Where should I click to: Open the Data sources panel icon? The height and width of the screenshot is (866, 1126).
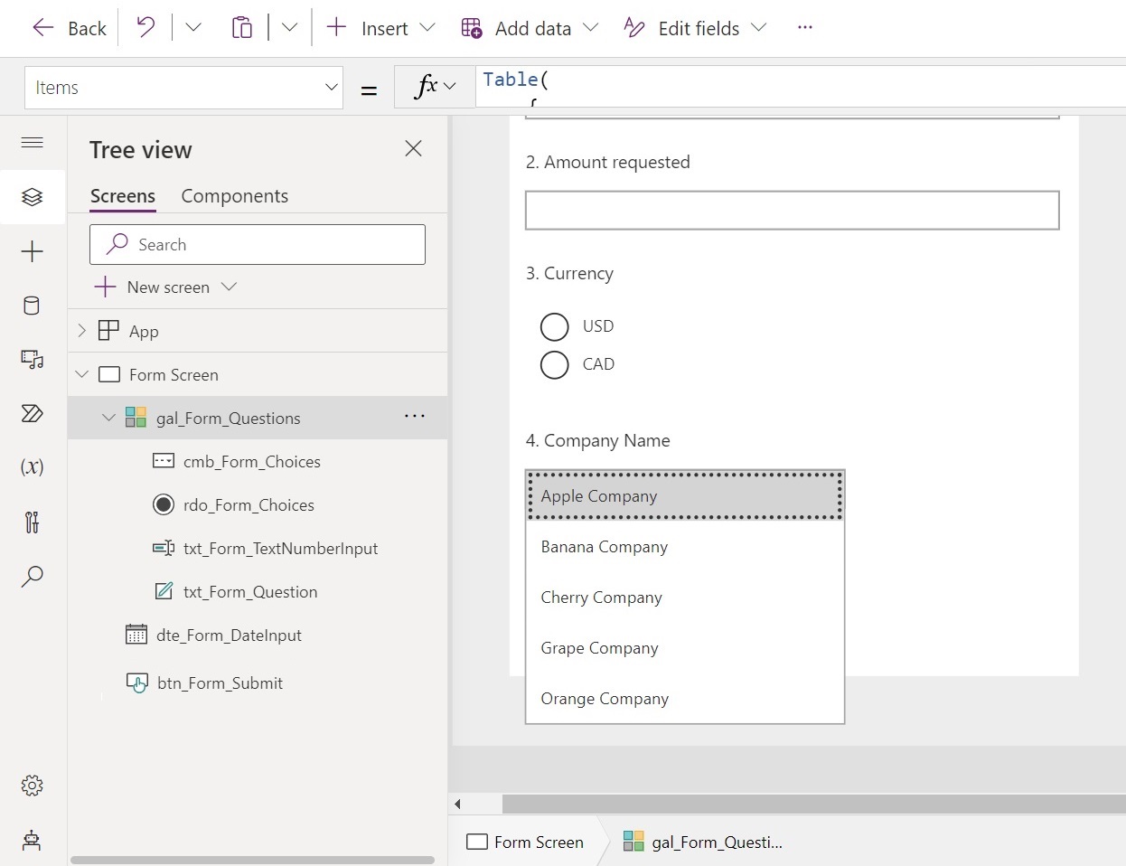point(33,306)
